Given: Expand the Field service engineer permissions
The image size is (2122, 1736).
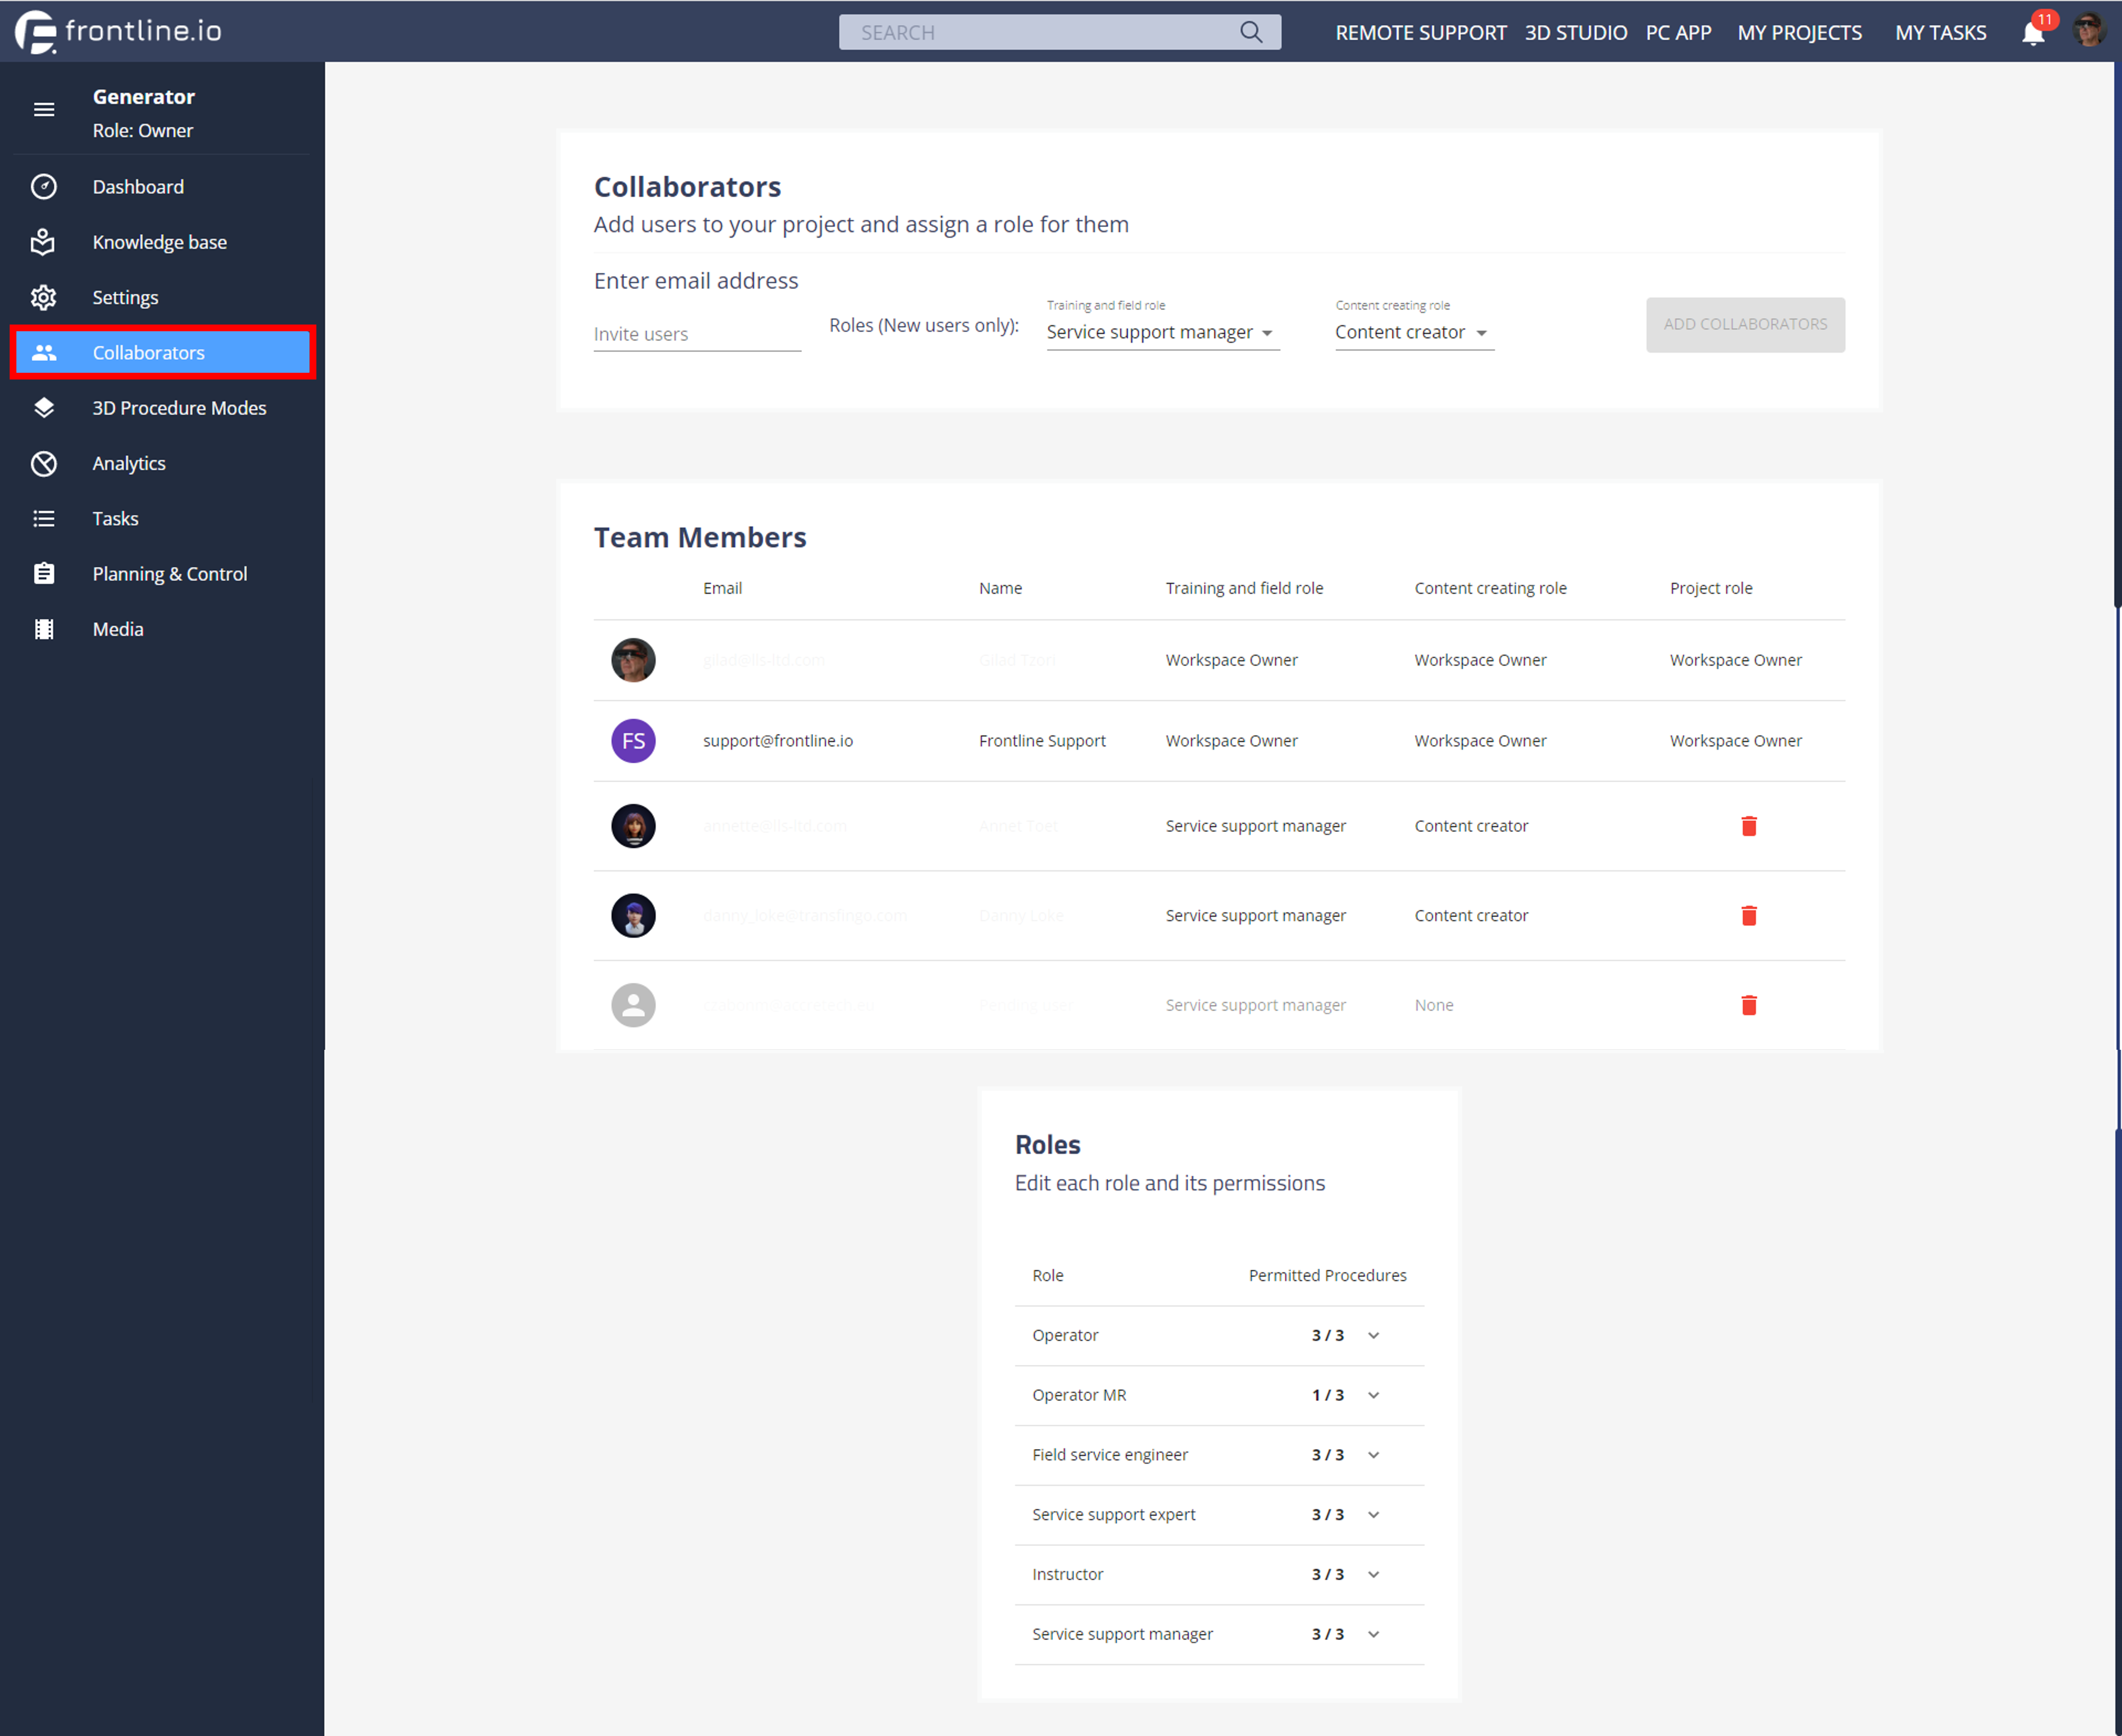Looking at the screenshot, I should [x=1373, y=1455].
